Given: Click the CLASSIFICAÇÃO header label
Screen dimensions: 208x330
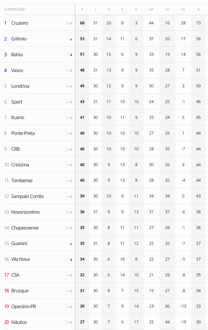Looking at the screenshot, I should click(15, 9).
